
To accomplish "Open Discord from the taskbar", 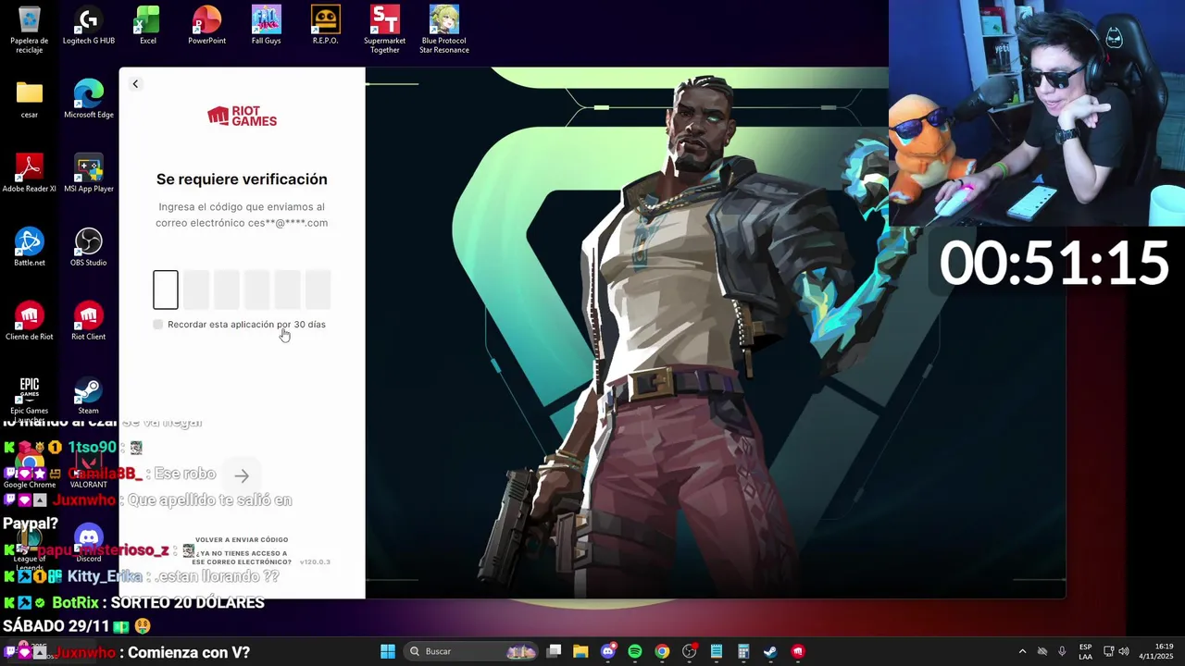I will tap(608, 651).
